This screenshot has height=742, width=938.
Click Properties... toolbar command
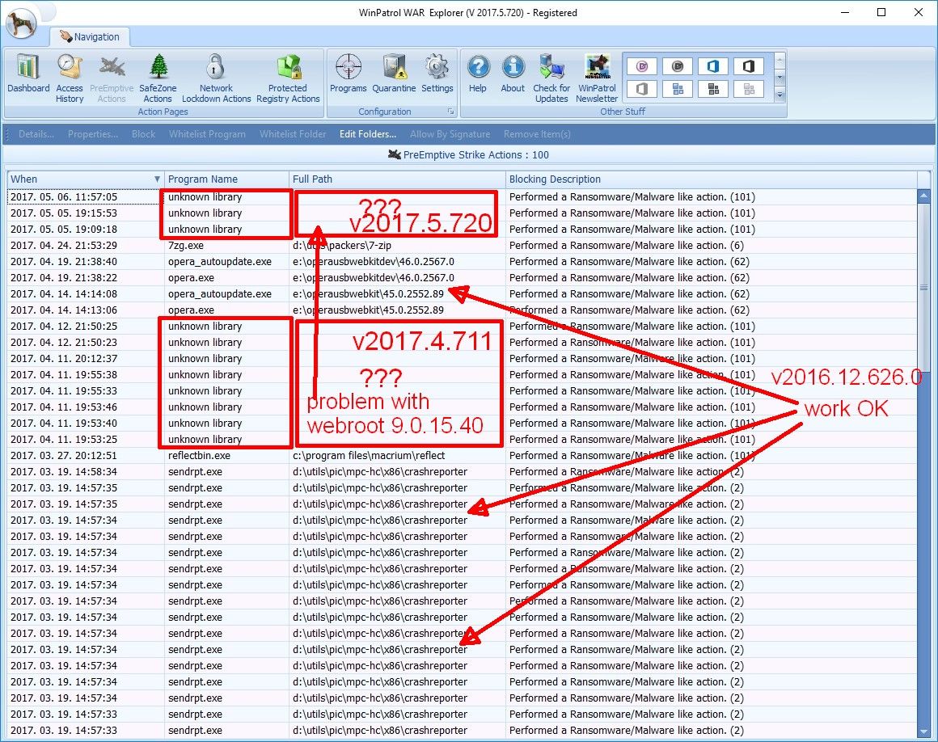click(x=93, y=134)
